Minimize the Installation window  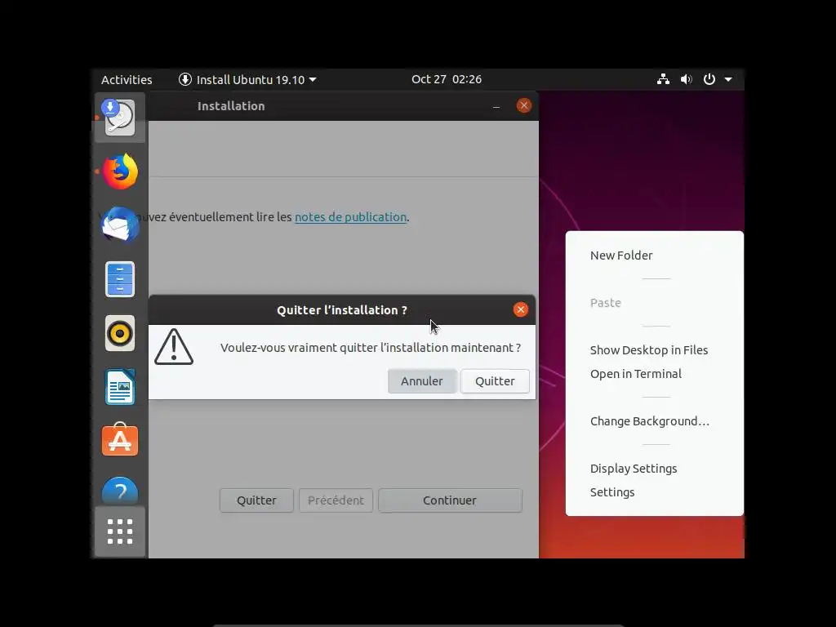(496, 106)
